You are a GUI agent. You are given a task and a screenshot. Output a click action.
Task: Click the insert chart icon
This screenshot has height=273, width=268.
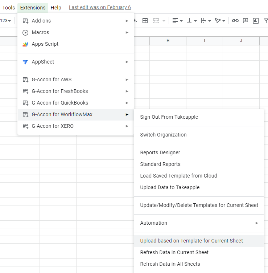255,21
